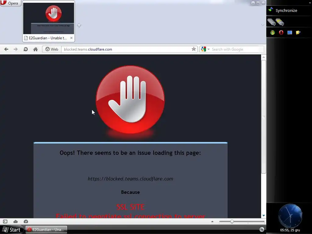
Task: Click the 05:55, 25 gru time text
Action: [290, 230]
